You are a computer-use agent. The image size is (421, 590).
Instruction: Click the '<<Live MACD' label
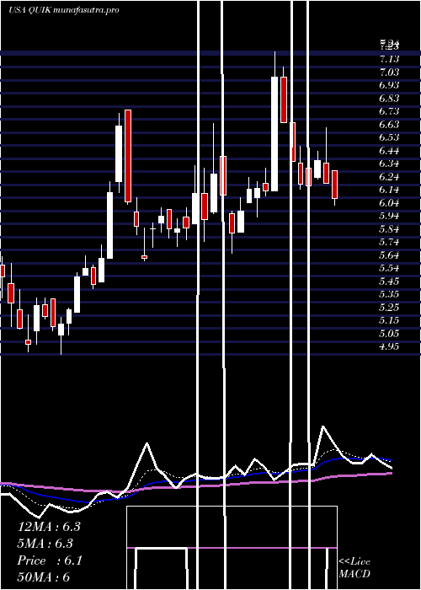point(354,567)
